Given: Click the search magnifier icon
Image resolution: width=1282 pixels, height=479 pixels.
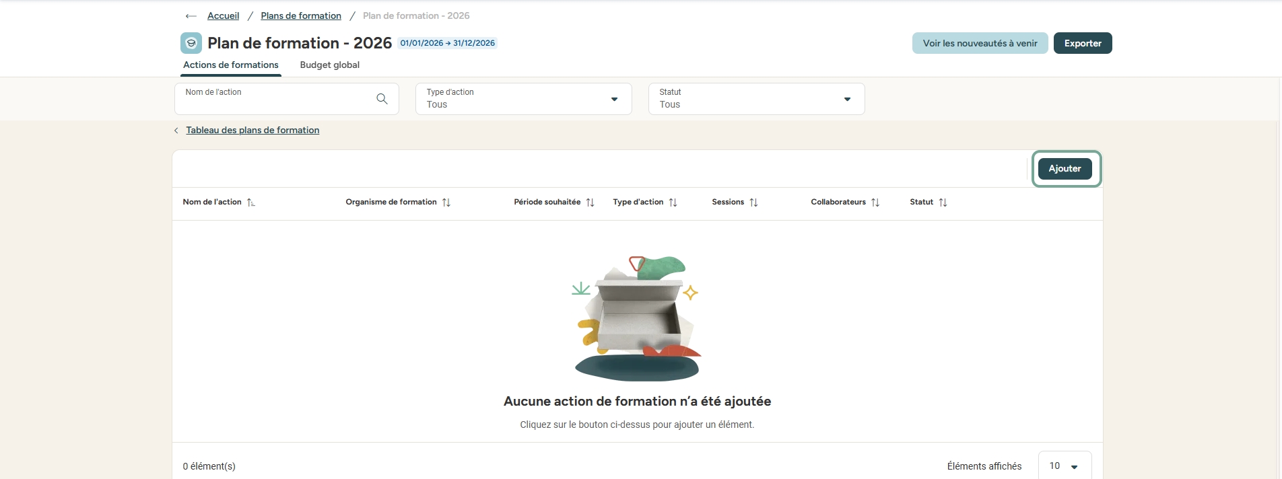Looking at the screenshot, I should click(382, 99).
